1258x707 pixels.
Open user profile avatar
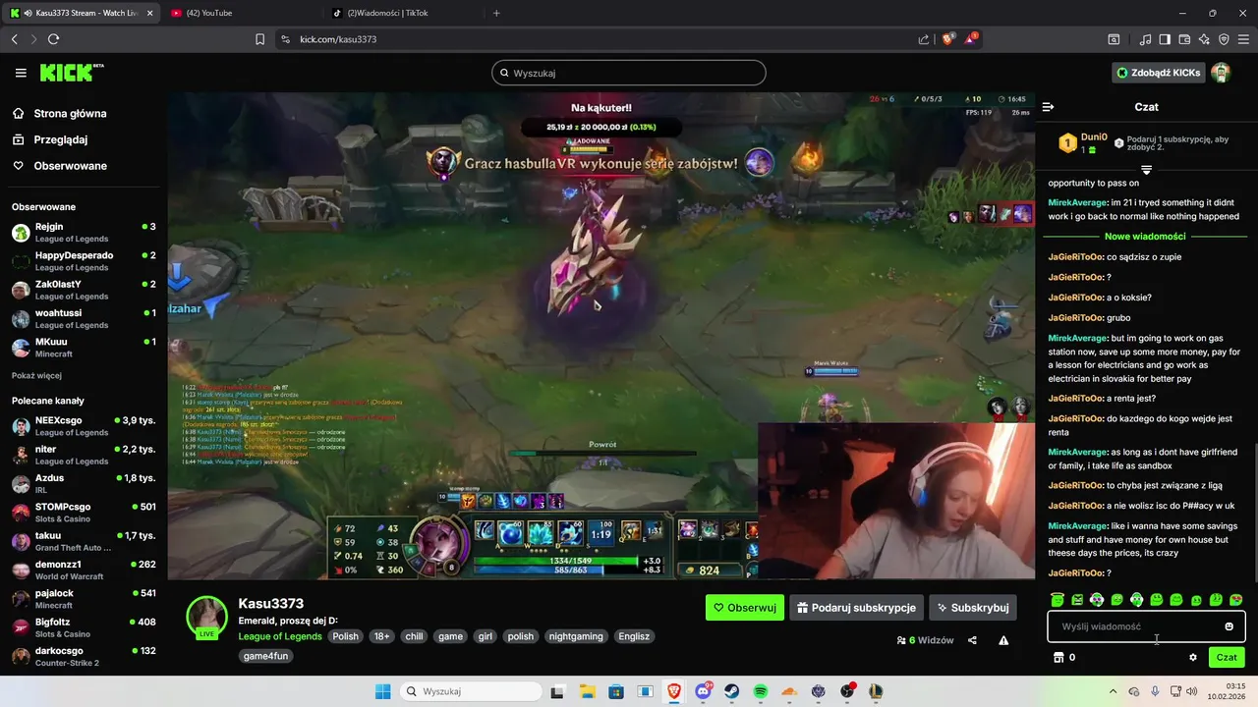click(x=1221, y=73)
